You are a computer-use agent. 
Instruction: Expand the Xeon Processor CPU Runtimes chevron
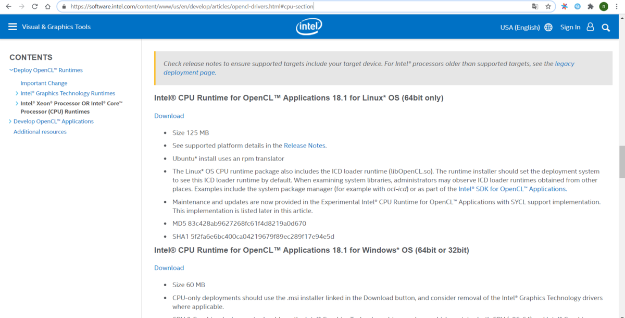tap(17, 103)
